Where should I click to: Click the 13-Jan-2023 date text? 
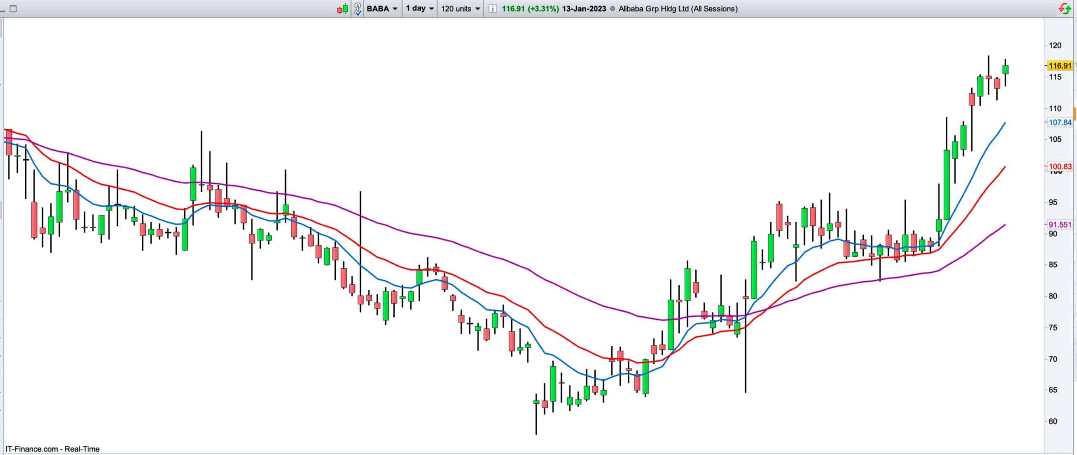pos(584,8)
